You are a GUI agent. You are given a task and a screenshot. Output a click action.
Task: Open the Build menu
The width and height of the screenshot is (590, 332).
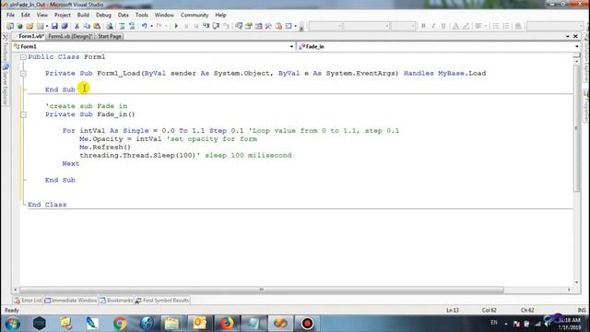point(83,15)
